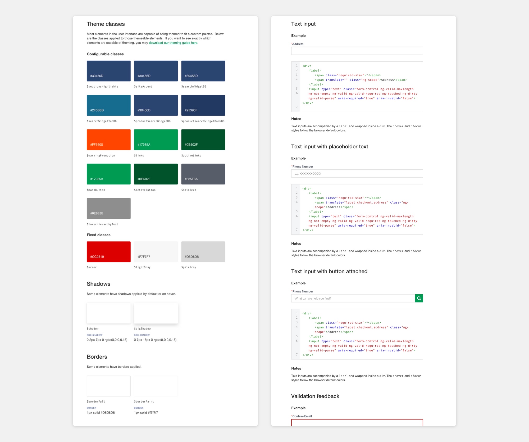Click the $borderFull sample box

108,386
